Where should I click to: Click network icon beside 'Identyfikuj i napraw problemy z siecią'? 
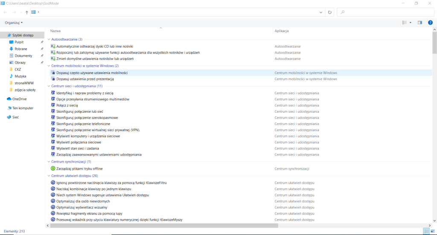pyautogui.click(x=53, y=93)
